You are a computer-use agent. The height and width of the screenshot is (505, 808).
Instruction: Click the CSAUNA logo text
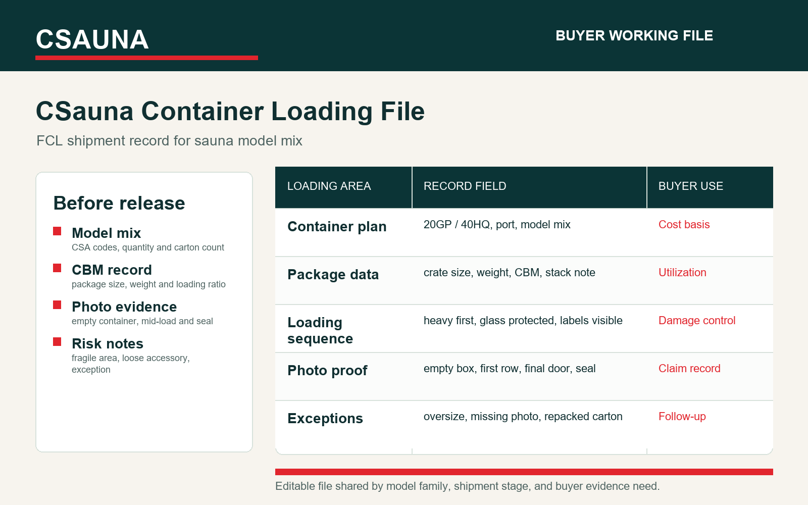(92, 39)
